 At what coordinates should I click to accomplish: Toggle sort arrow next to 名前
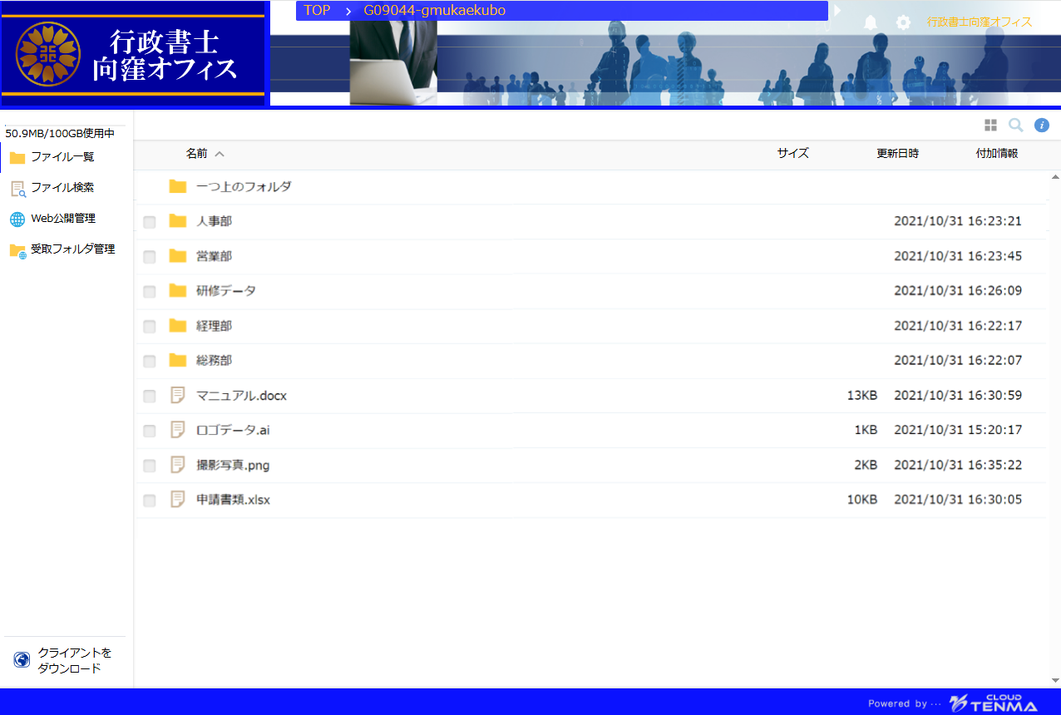pos(220,154)
